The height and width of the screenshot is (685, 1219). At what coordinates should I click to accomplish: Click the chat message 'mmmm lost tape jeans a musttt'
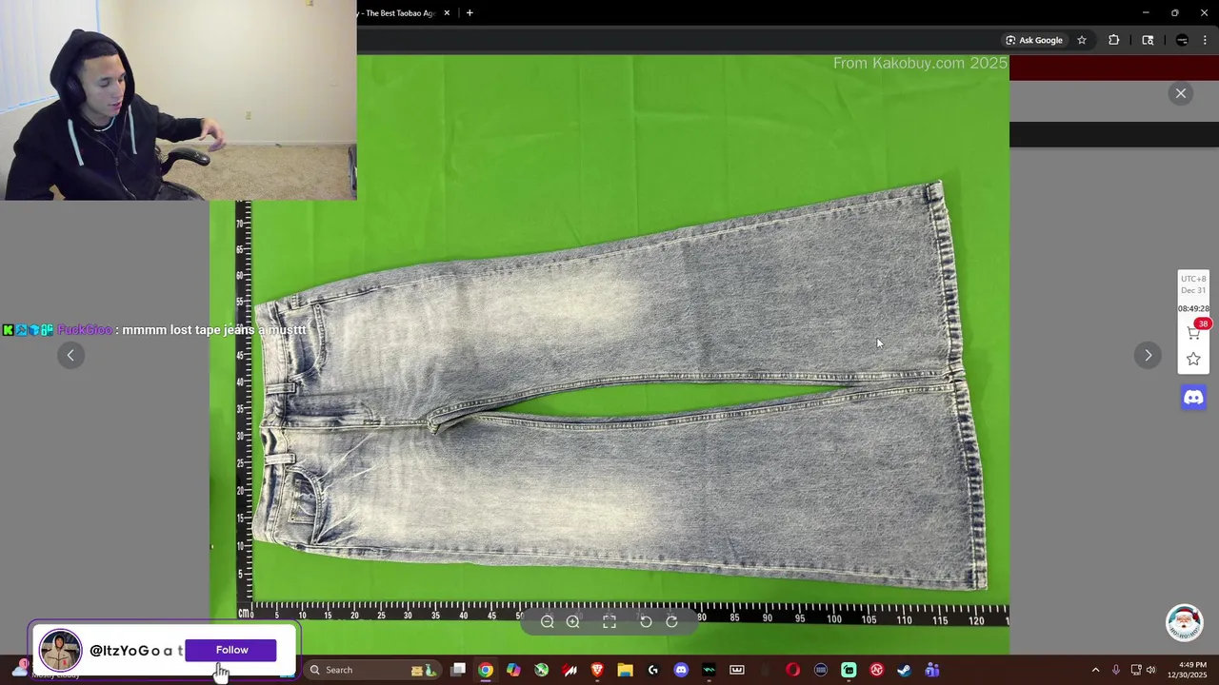214,330
